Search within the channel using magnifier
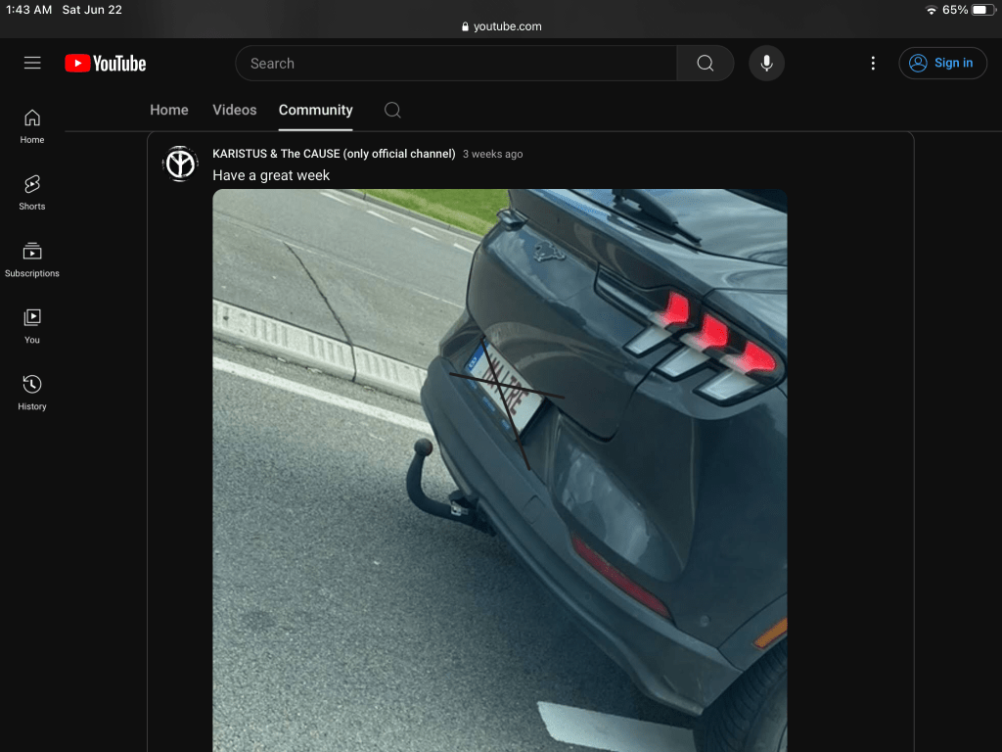 pos(392,110)
